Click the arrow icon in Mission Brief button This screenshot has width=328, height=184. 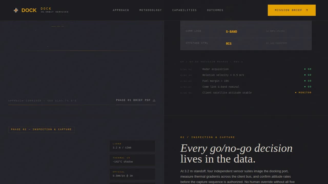click(307, 10)
